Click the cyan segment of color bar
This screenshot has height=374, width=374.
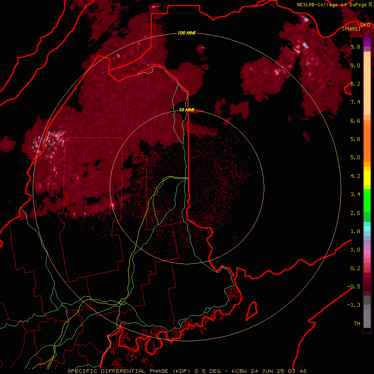click(367, 229)
